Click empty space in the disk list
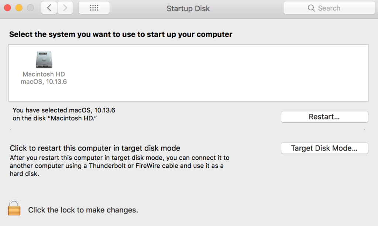Viewport: 378px width, 226px height. point(221,74)
